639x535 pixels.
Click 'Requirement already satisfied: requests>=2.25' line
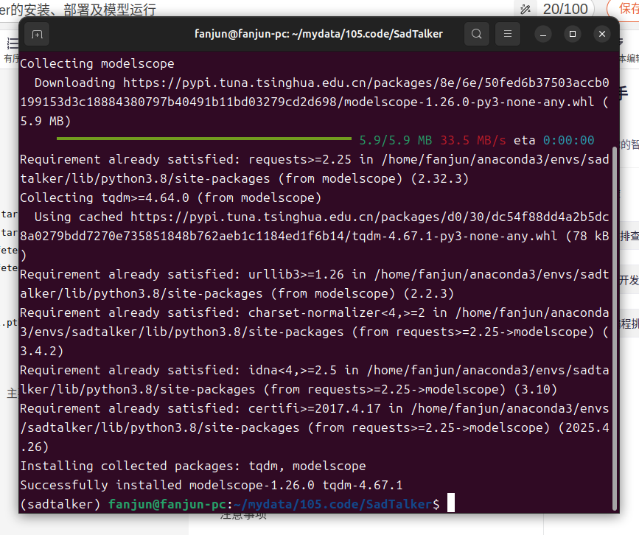[x=314, y=169]
